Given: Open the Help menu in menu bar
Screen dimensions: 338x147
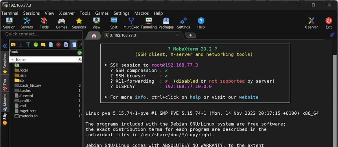Looking at the screenshot, I should [158, 13].
